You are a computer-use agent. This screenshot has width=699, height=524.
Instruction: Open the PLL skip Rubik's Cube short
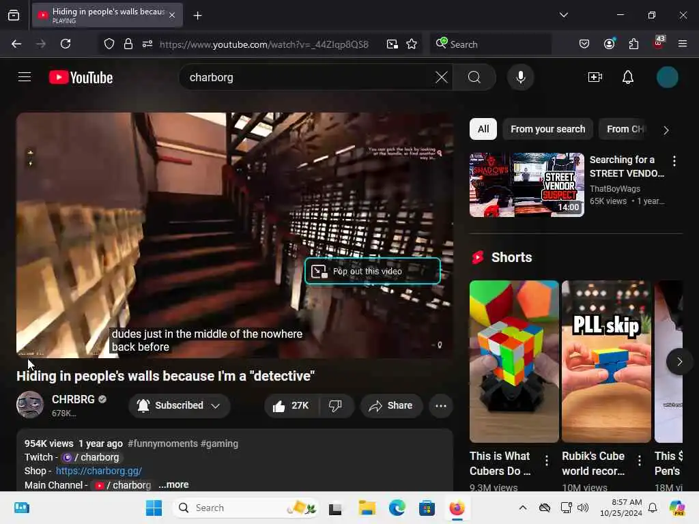point(606,361)
